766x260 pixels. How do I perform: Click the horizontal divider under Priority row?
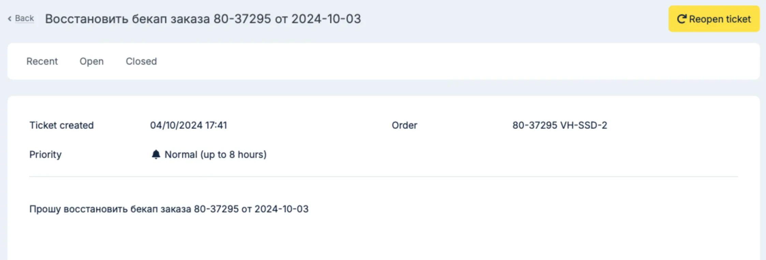click(383, 177)
